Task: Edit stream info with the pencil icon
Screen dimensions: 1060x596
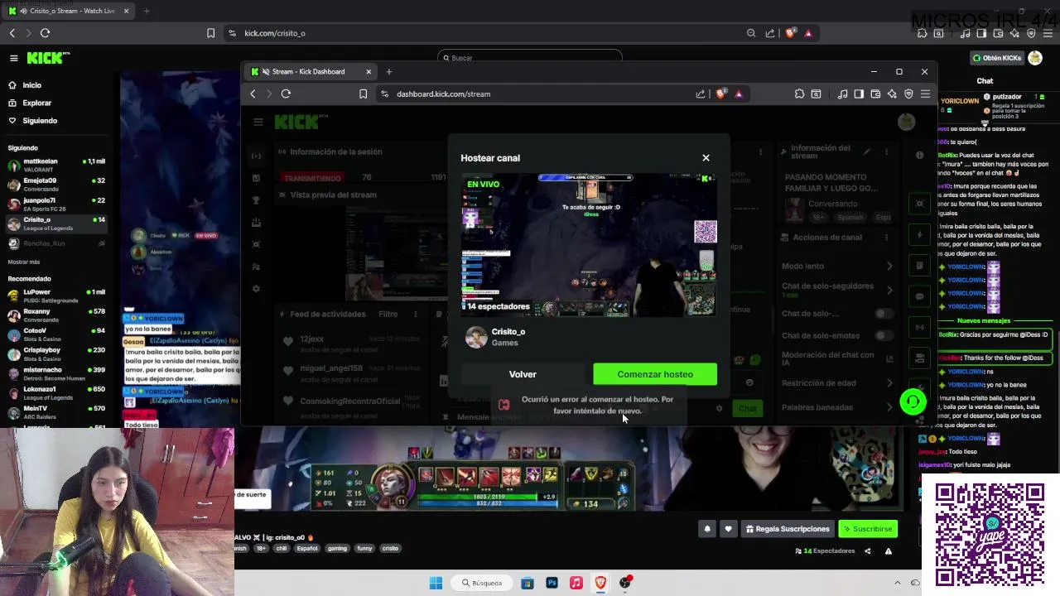Action: (867, 152)
